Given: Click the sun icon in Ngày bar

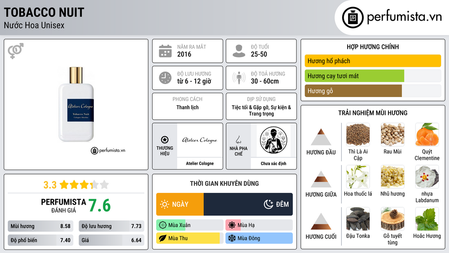Looking at the screenshot, I should coord(164,204).
